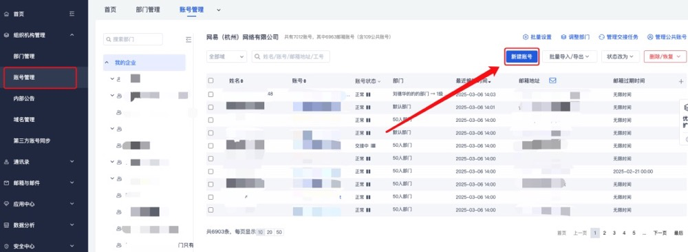Click the sidebar collapse icon beside 首页
Viewport: 688px width, 252px height.
click(x=72, y=14)
